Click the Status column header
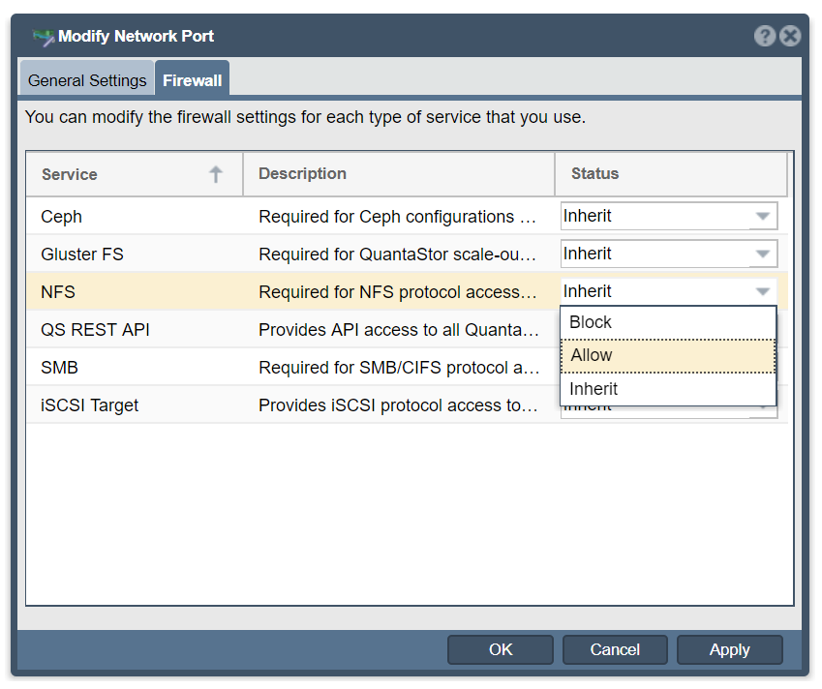Image resolution: width=822 pixels, height=689 pixels. point(671,174)
